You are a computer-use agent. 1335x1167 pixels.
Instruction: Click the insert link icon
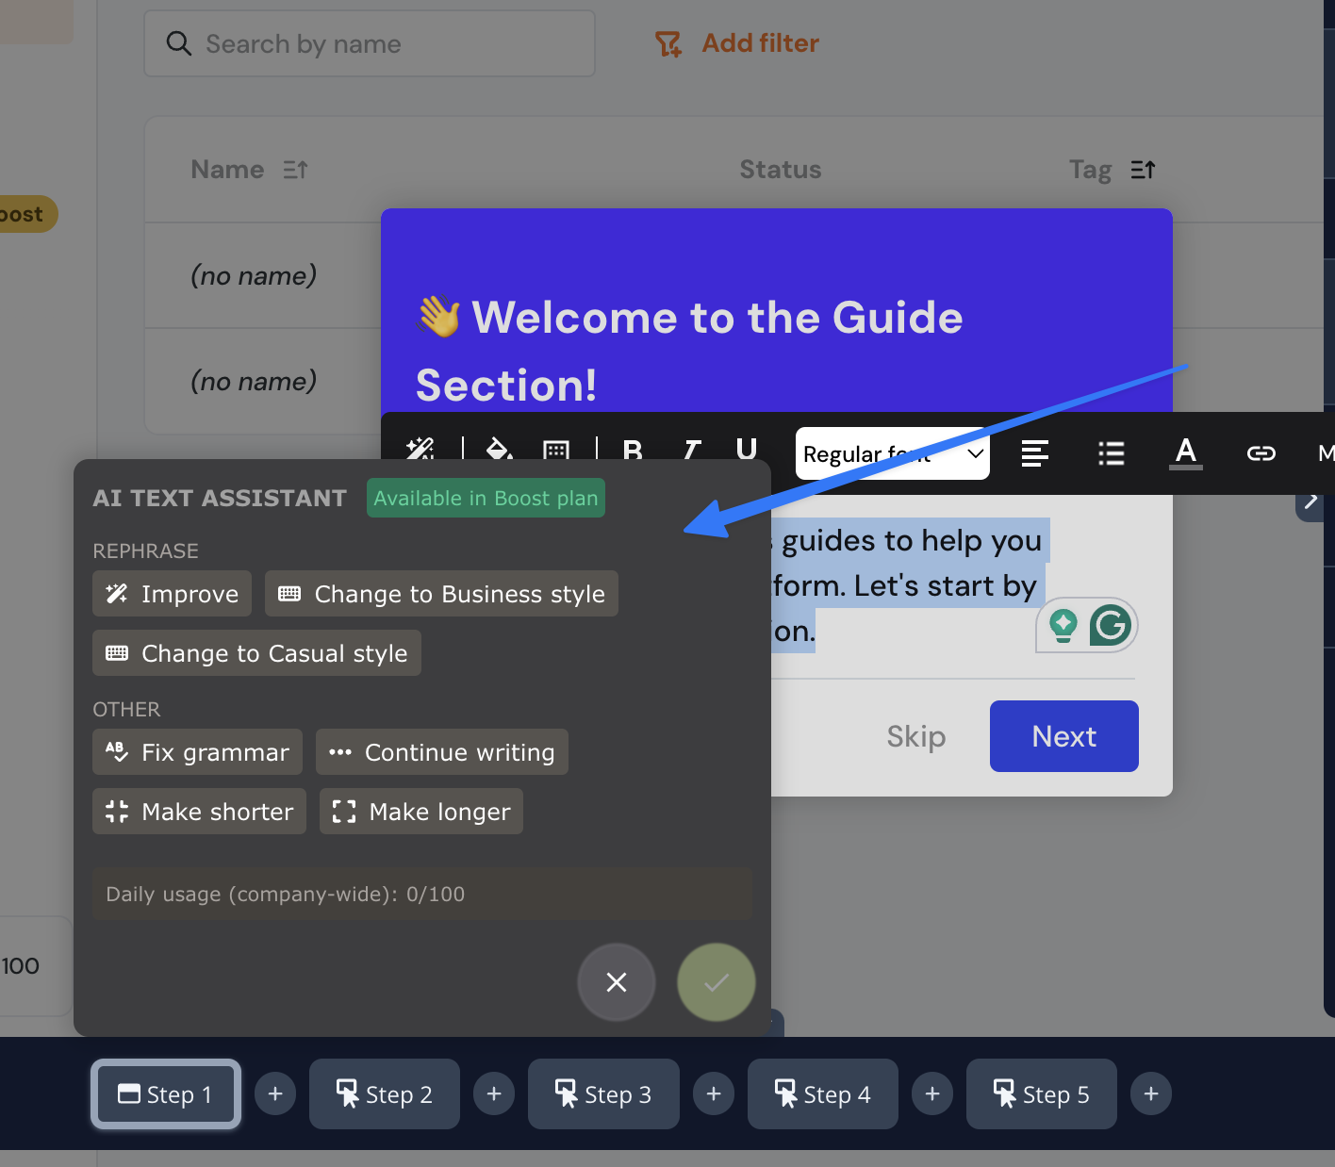1261,453
